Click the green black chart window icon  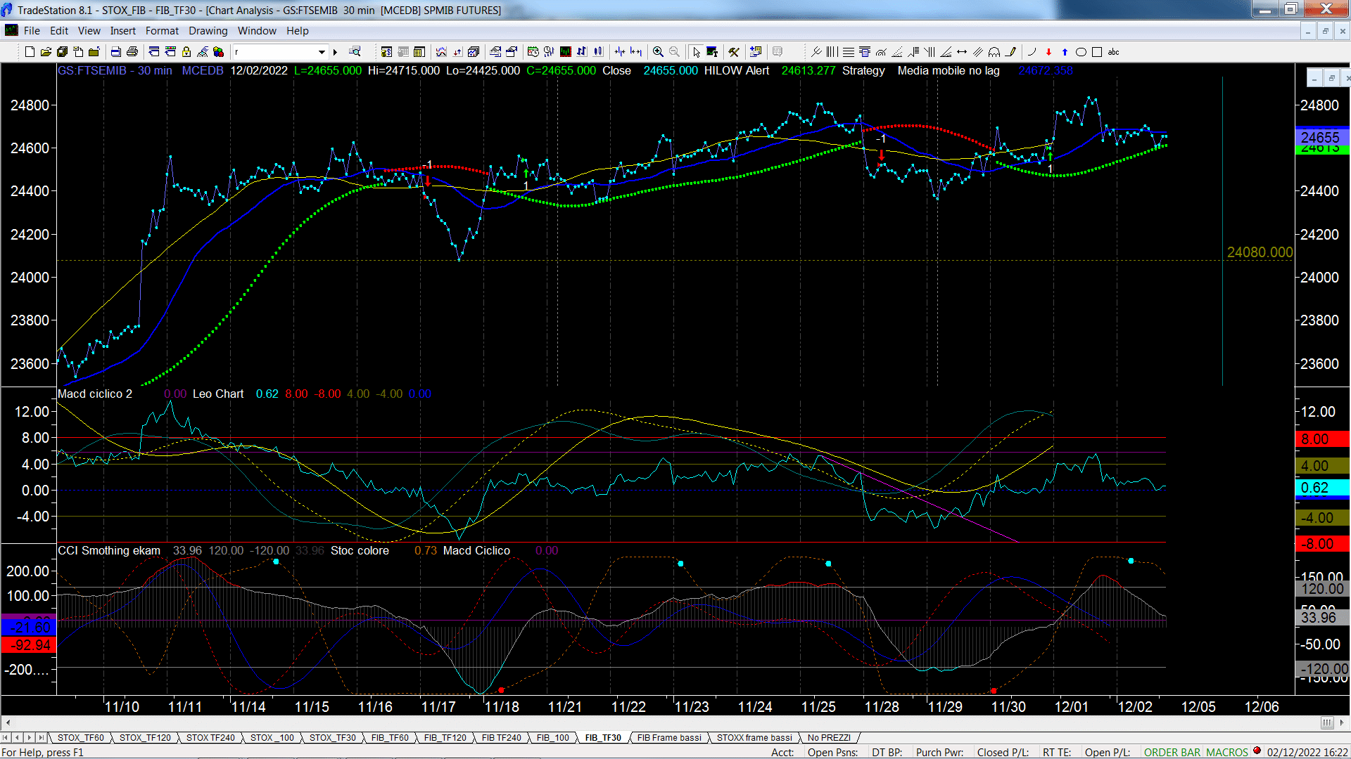pyautogui.click(x=565, y=52)
